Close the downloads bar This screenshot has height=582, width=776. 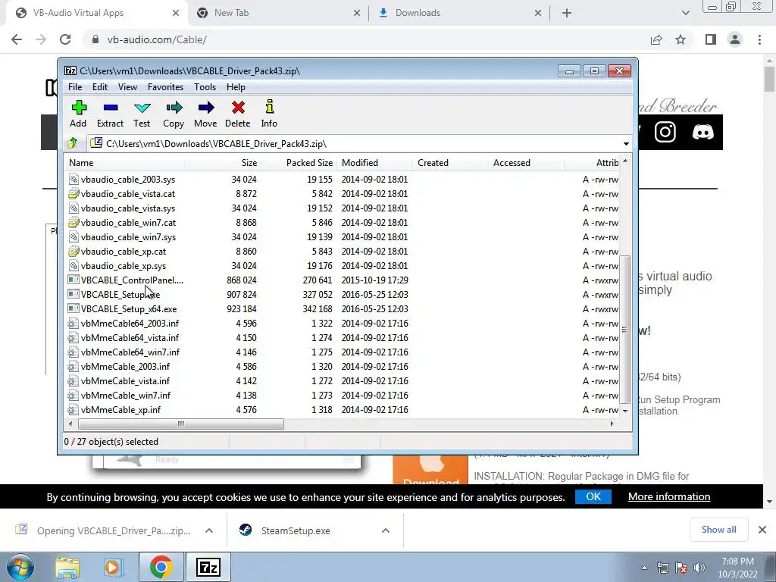coord(762,530)
